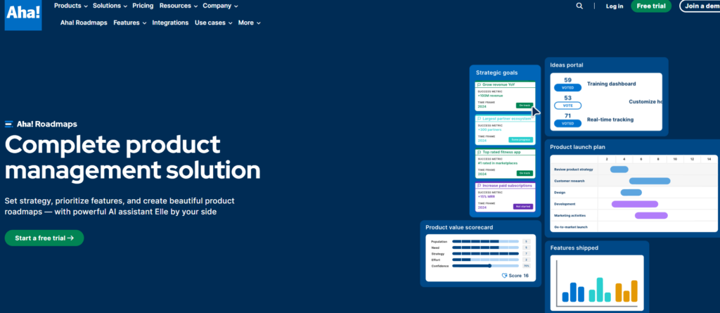This screenshot has width=720, height=313.
Task: Toggle VOTED button for Real-time tracking
Action: coord(567,123)
